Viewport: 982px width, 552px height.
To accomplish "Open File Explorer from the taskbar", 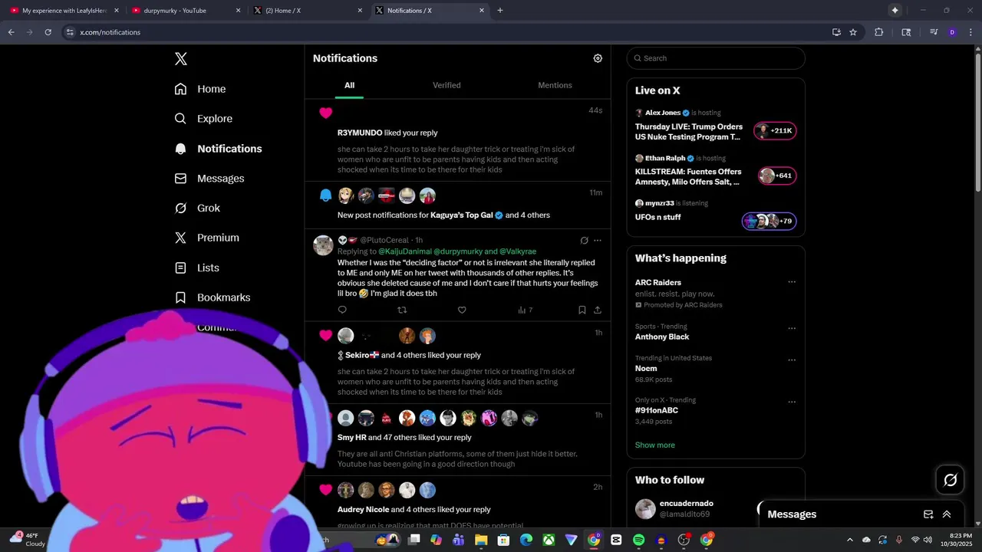I will pyautogui.click(x=481, y=540).
